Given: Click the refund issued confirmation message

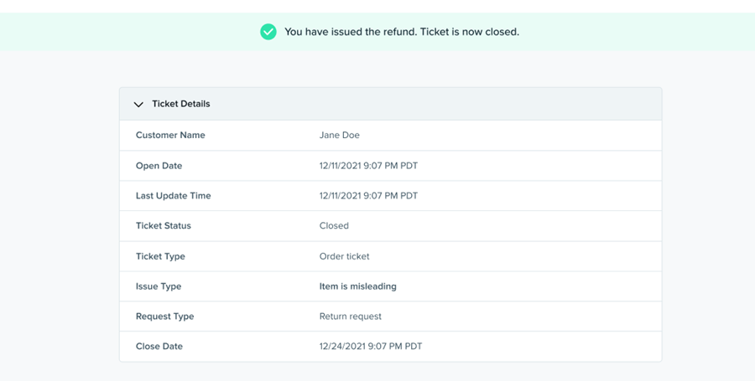Looking at the screenshot, I should point(401,32).
